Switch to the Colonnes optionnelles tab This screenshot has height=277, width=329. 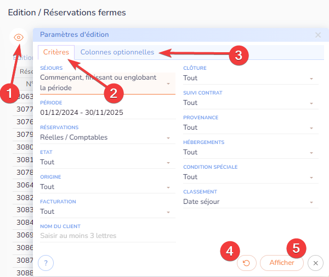[117, 53]
